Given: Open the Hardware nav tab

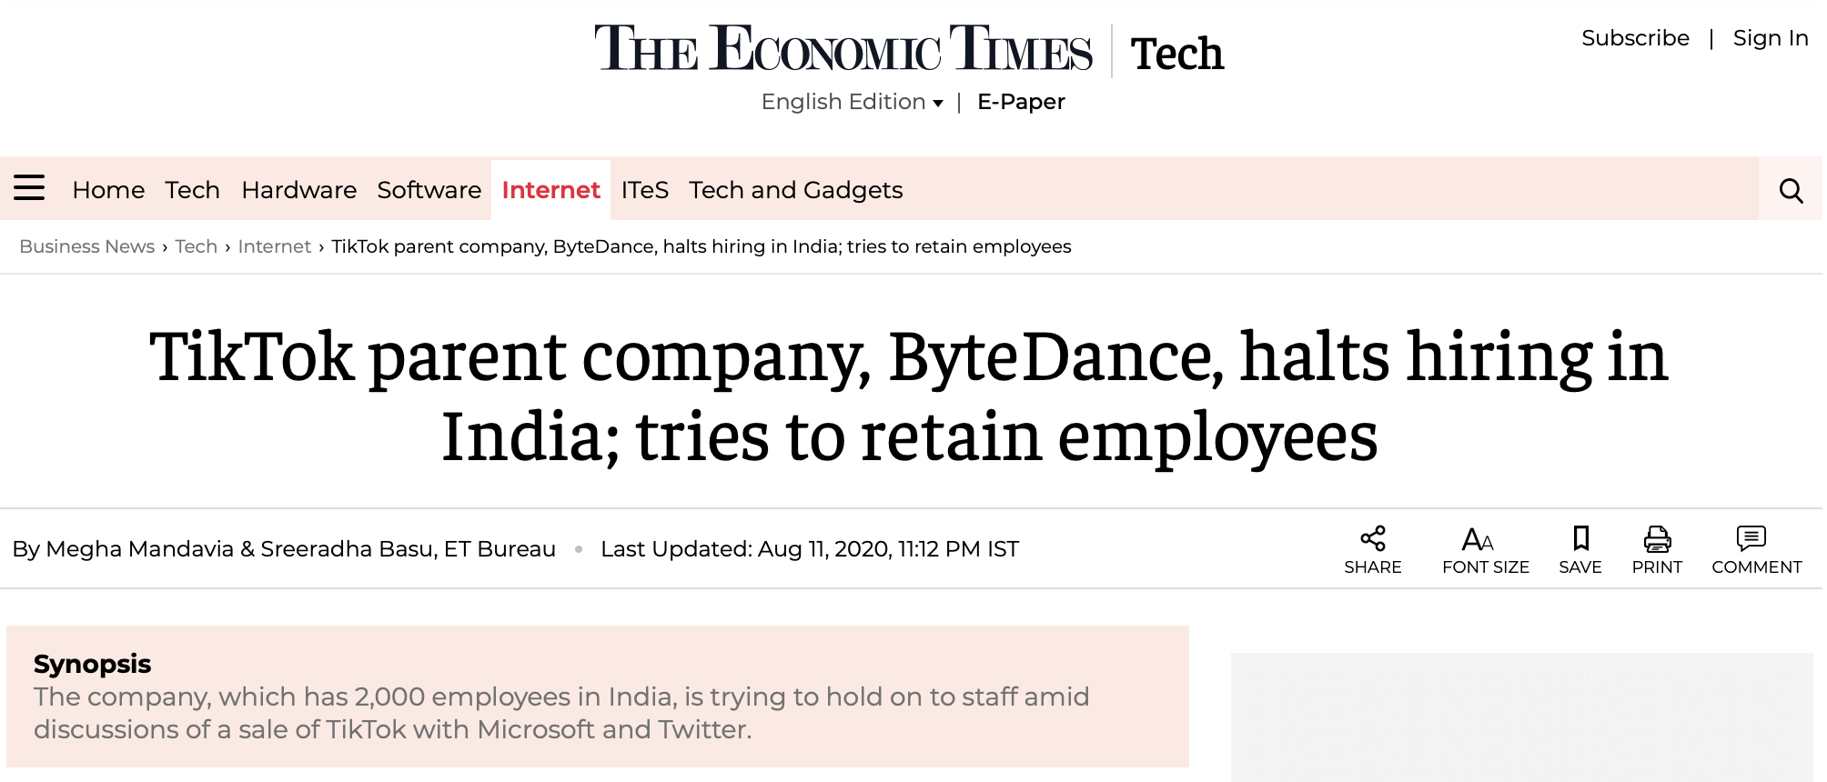Looking at the screenshot, I should point(298,190).
